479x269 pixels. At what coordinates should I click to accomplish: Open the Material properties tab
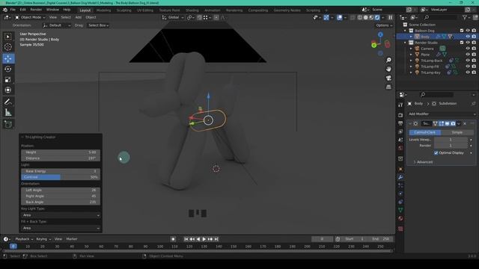pyautogui.click(x=400, y=218)
